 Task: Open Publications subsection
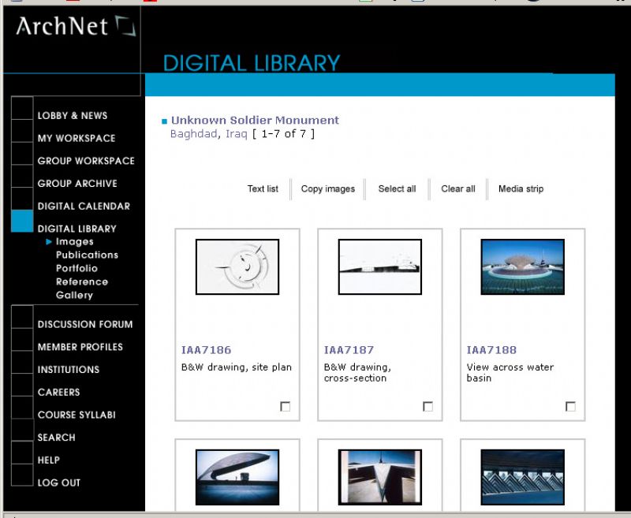[x=87, y=255]
